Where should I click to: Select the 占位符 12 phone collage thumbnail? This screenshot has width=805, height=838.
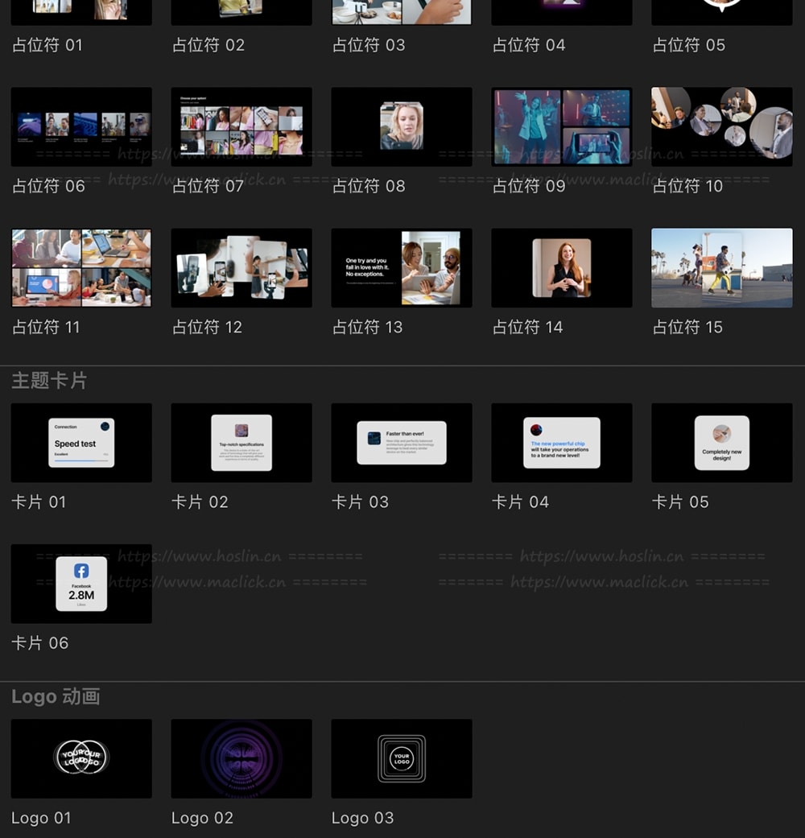pyautogui.click(x=242, y=268)
